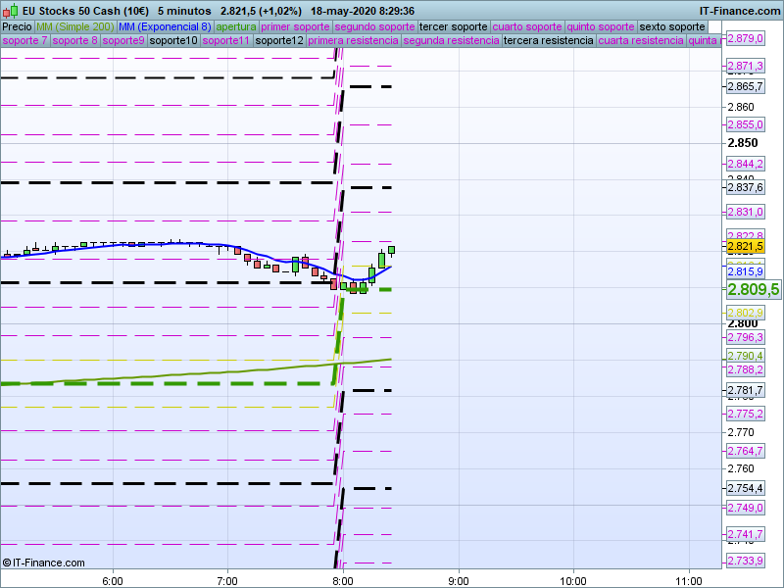Click the 5 minutos timeframe in the title
The image size is (784, 588).
coord(183,11)
